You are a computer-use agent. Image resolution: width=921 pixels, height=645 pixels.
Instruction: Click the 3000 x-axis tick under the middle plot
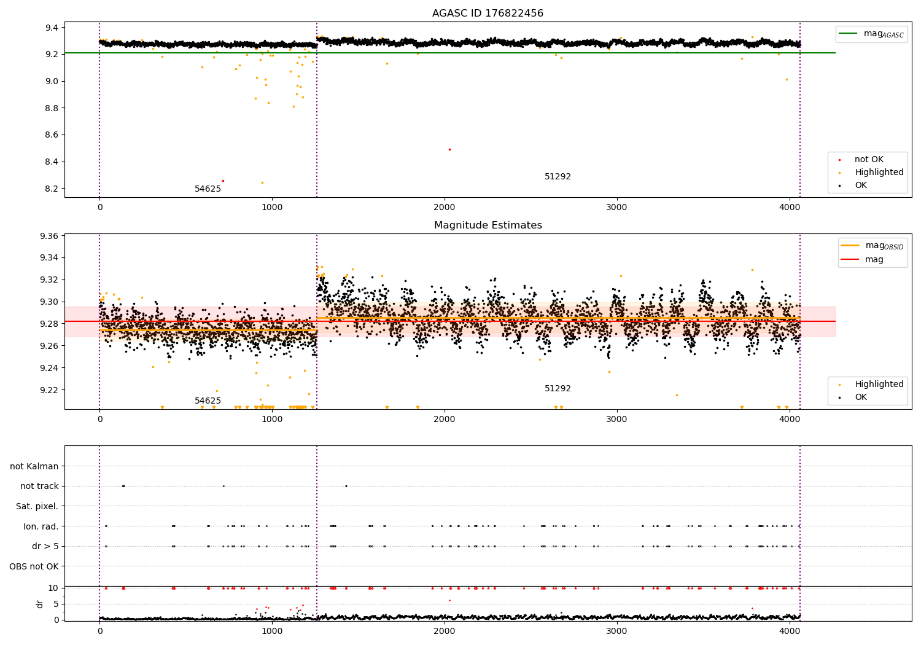pos(616,420)
